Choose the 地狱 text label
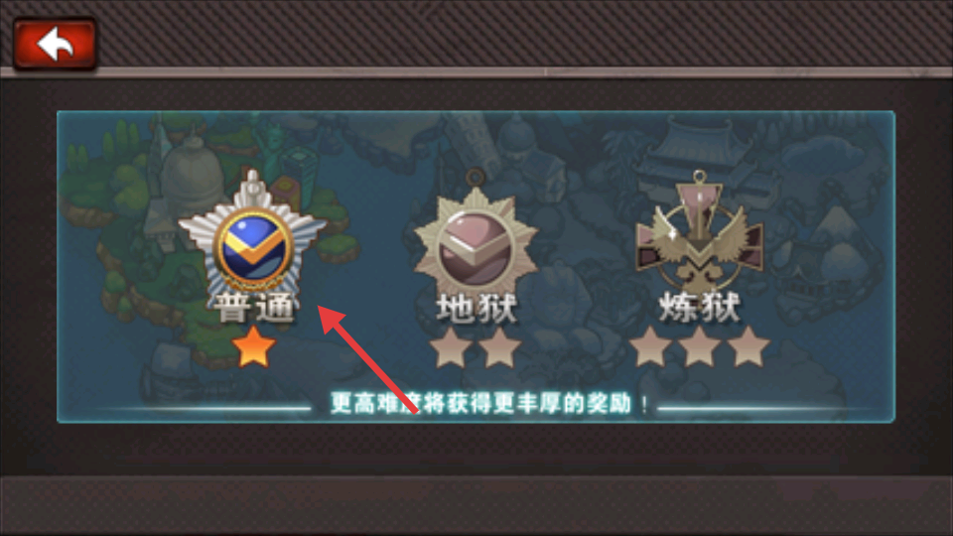Image resolution: width=953 pixels, height=536 pixels. pyautogui.click(x=476, y=308)
